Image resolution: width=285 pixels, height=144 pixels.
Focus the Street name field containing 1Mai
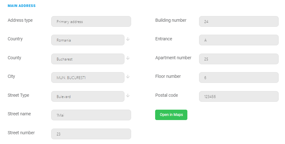click(91, 115)
